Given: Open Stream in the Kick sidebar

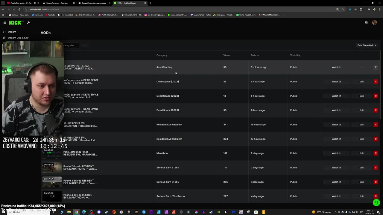Looking at the screenshot, I should 12,32.
